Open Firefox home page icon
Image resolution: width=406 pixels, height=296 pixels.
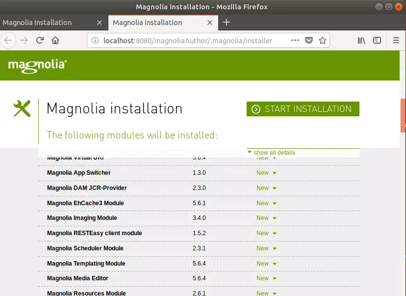(55, 40)
